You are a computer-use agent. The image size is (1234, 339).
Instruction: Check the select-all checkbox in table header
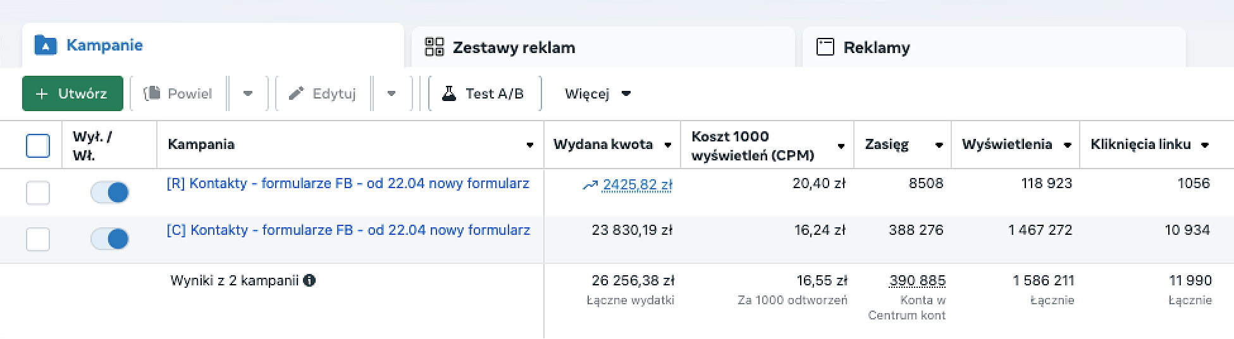click(38, 145)
